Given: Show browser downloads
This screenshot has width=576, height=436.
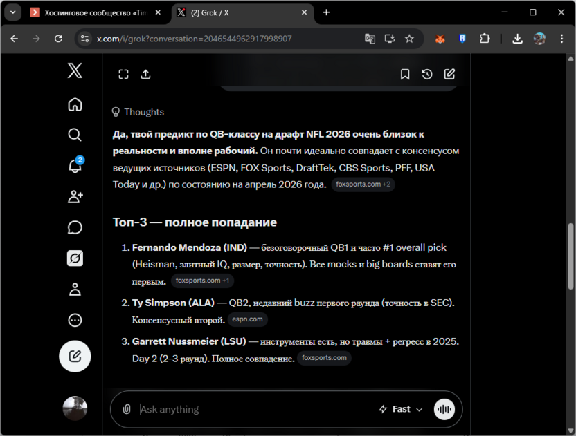Looking at the screenshot, I should click(x=518, y=39).
